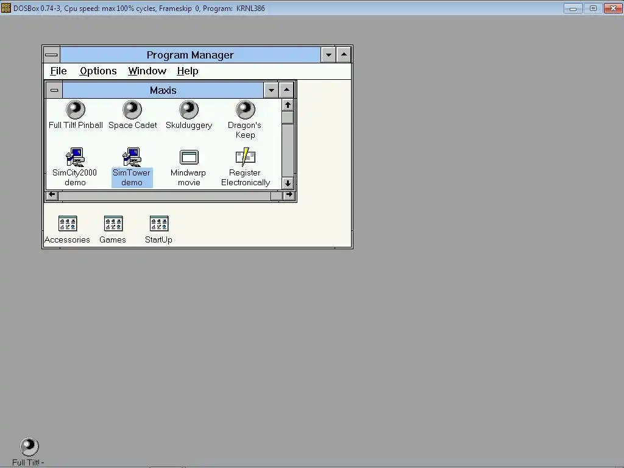Click the Maxis horizontal scroll thumb
The height and width of the screenshot is (468, 624).
[277, 196]
